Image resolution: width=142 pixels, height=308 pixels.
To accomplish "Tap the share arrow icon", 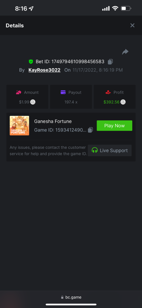I will coord(125,52).
